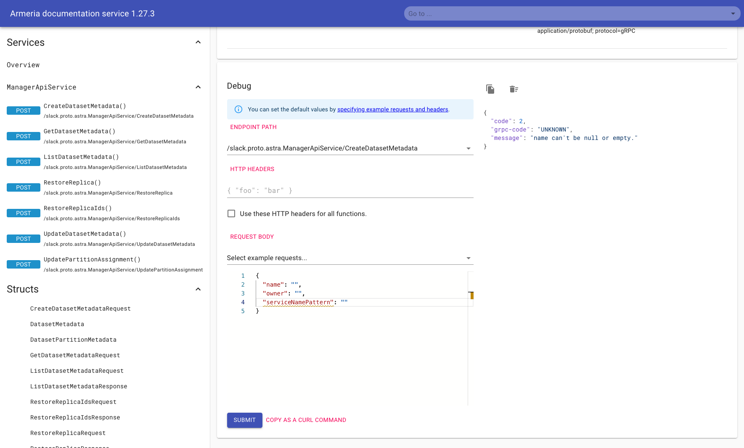The height and width of the screenshot is (448, 744).
Task: Open GetDatasetMetadataRequest struct
Action: pyautogui.click(x=75, y=355)
